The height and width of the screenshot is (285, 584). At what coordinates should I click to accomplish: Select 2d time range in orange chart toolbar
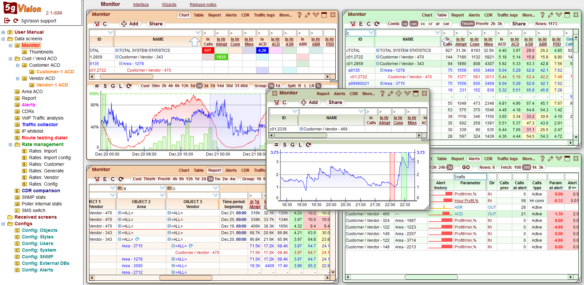pos(199,86)
